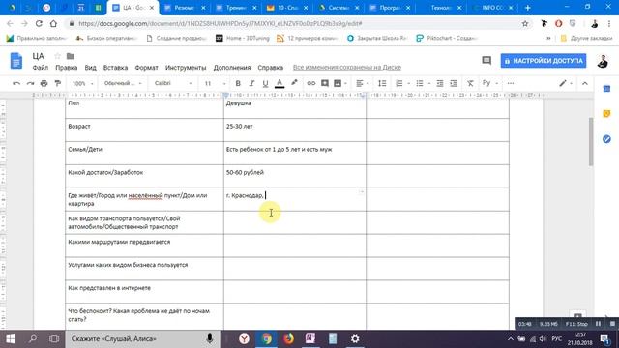Screen dimensions: 619x348
Task: Open Firefox from the taskbar
Action: point(288,339)
